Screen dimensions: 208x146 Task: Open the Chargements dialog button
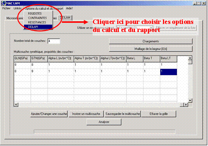151,41
